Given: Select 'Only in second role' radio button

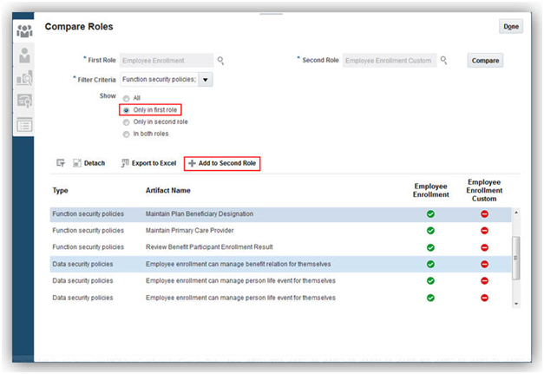Looking at the screenshot, I should pyautogui.click(x=126, y=122).
